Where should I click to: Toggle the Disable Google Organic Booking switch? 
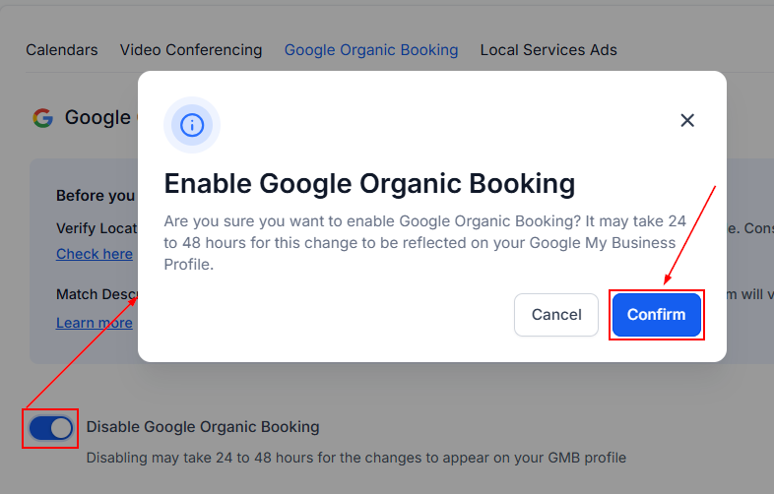(x=50, y=428)
